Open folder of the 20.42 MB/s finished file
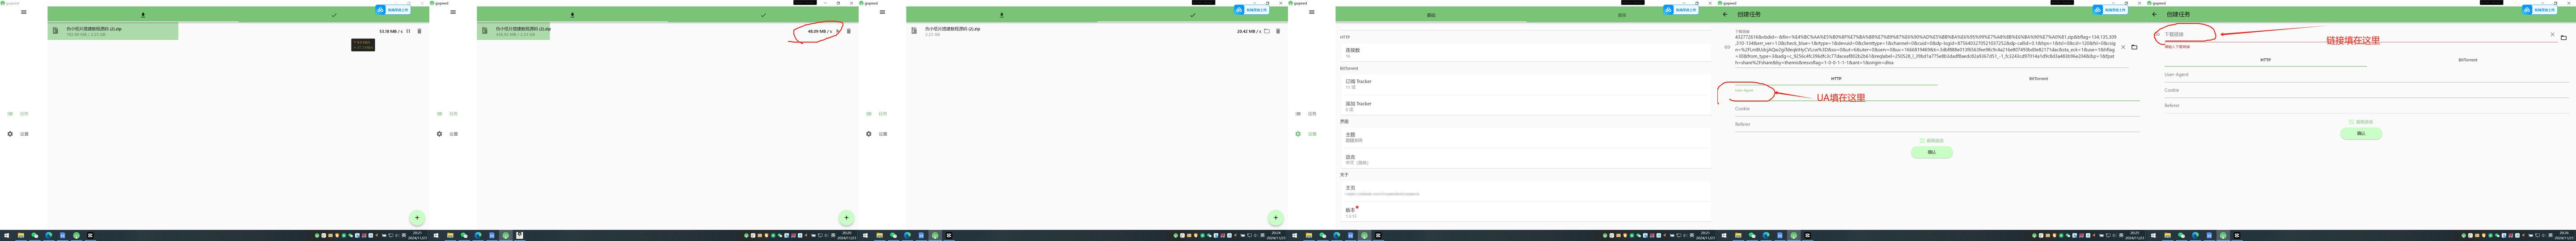This screenshot has width=2576, height=241. (1266, 31)
